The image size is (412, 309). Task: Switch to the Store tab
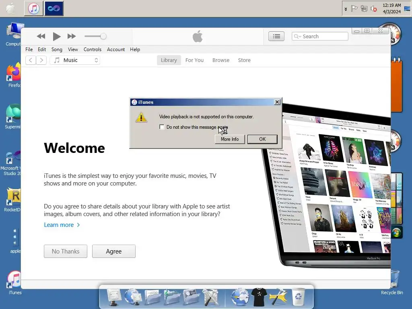tap(244, 60)
